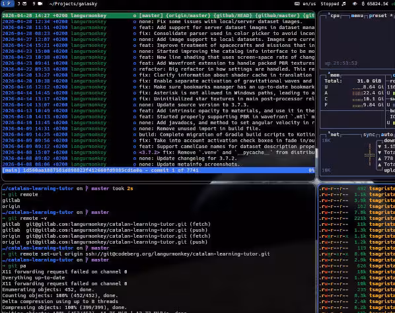
Task: Click the Bitcoin price 65824.5€ indicator
Action: (x=375, y=3)
